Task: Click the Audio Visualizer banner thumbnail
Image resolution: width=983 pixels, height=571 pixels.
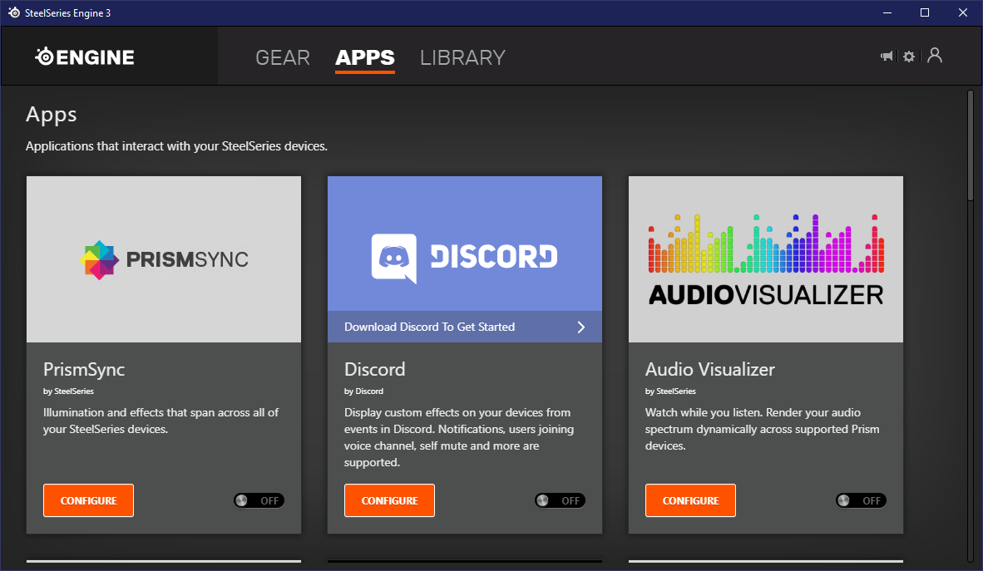Action: click(x=765, y=258)
